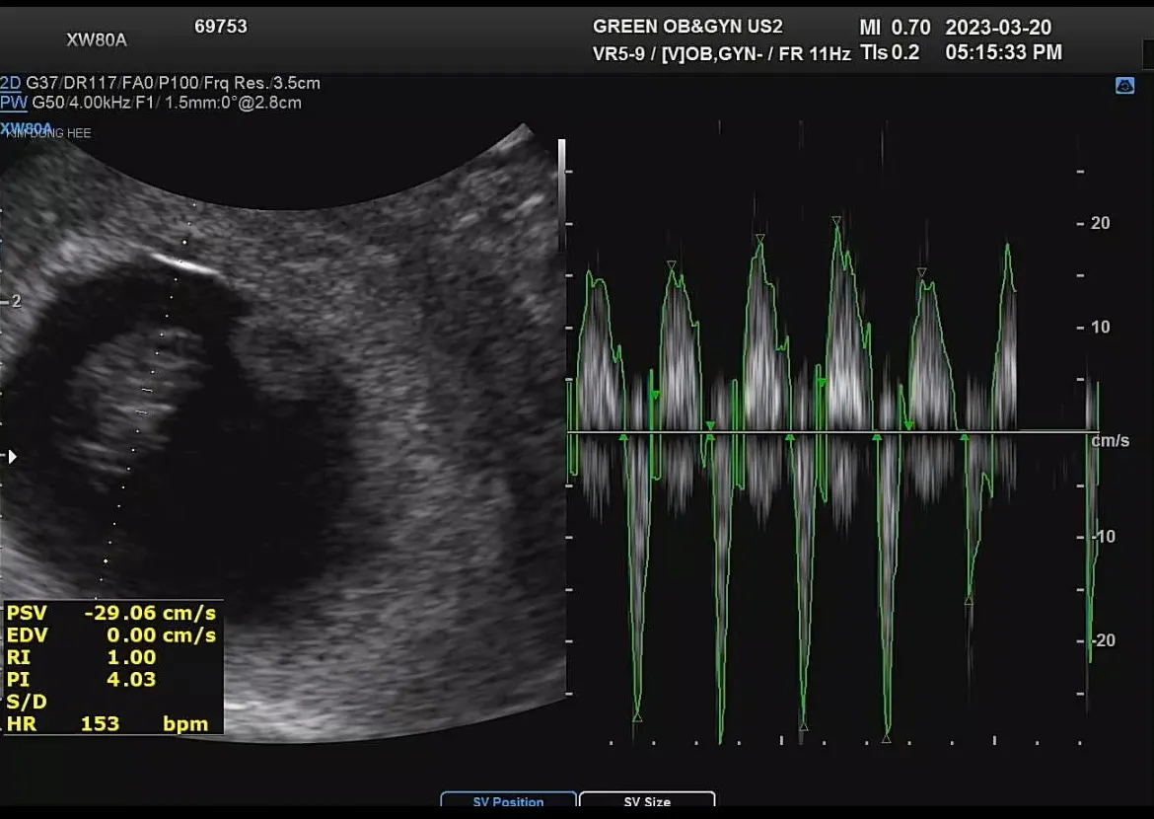Click the underlined PW mode label
This screenshot has height=819, width=1154.
point(13,103)
